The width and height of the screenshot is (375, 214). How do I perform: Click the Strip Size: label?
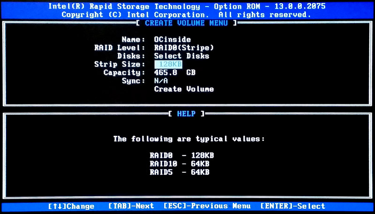click(120, 64)
